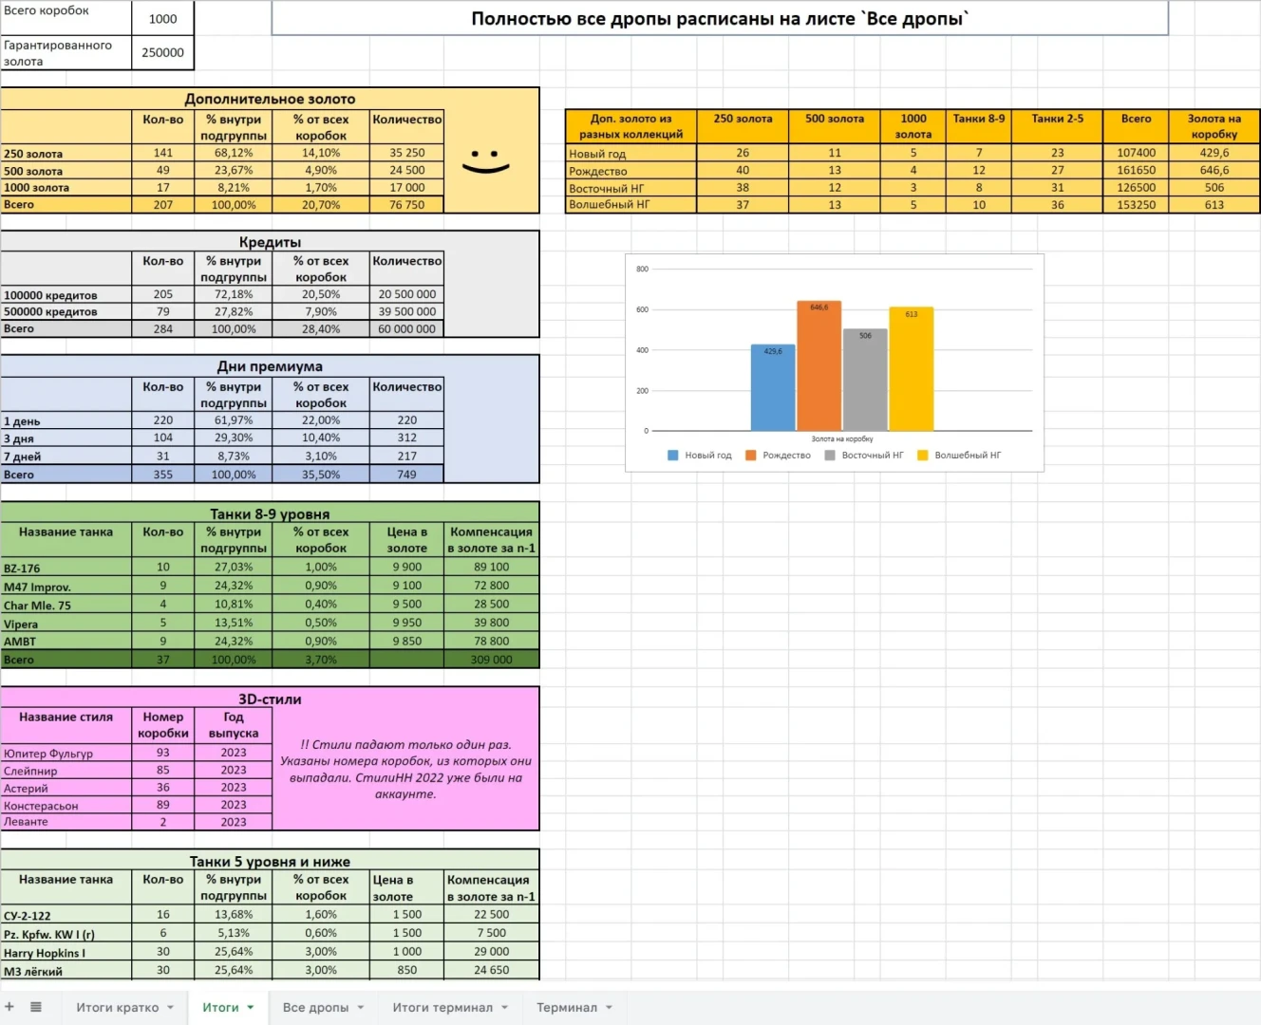Click the 'Полностью все дропы' header banner
The width and height of the screenshot is (1261, 1025).
coord(719,19)
